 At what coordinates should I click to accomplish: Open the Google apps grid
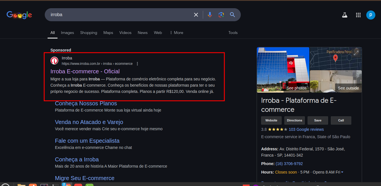[x=358, y=15]
